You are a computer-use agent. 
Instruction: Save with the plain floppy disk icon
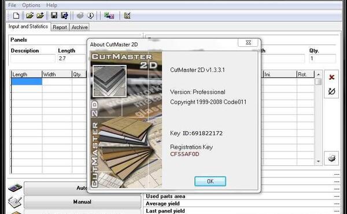tap(54, 16)
